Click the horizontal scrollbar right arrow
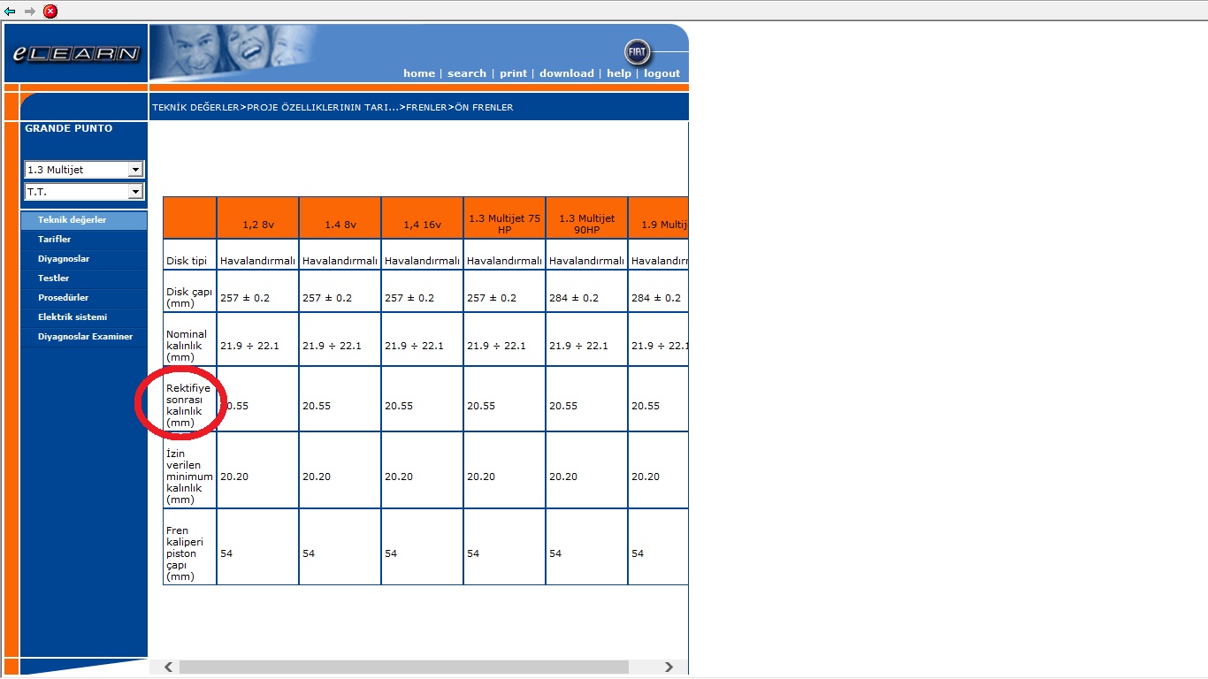Image resolution: width=1208 pixels, height=679 pixels. [x=669, y=667]
